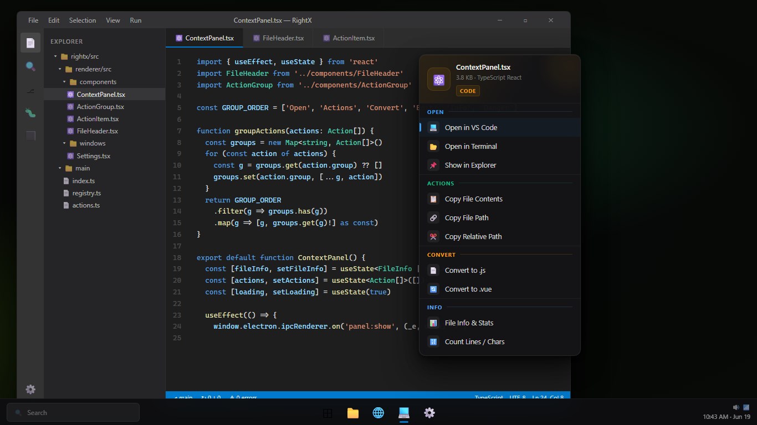Viewport: 757px width, 425px height.
Task: Click the React file icon in the panel header
Action: [x=439, y=80]
